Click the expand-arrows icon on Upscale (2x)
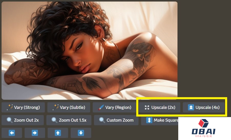Screen dimensions: 231x140 [147, 107]
